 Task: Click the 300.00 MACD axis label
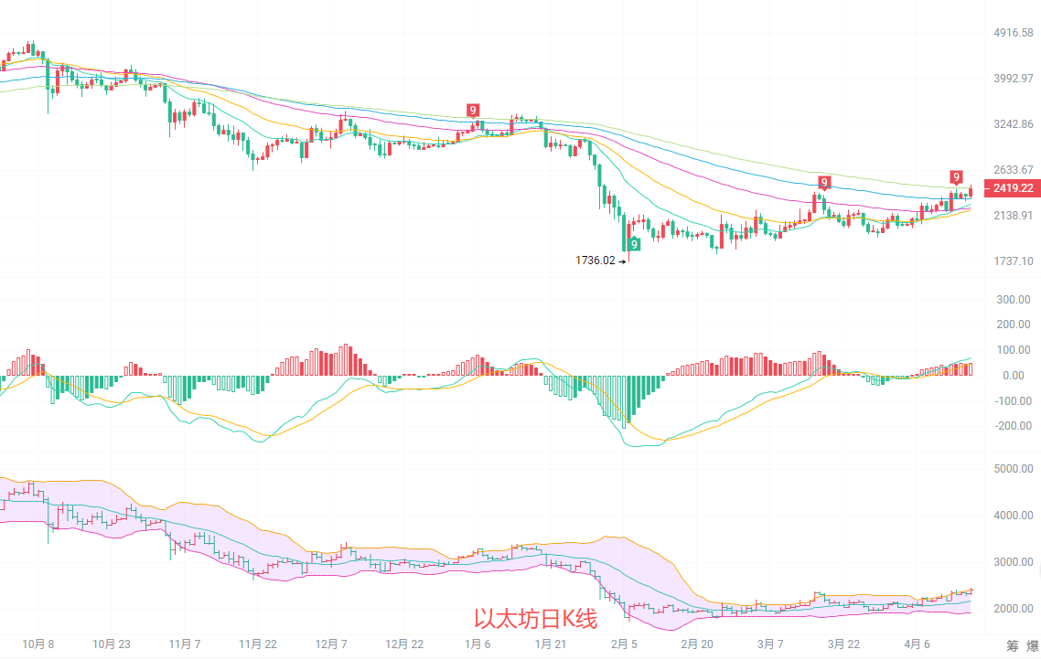[x=1013, y=300]
